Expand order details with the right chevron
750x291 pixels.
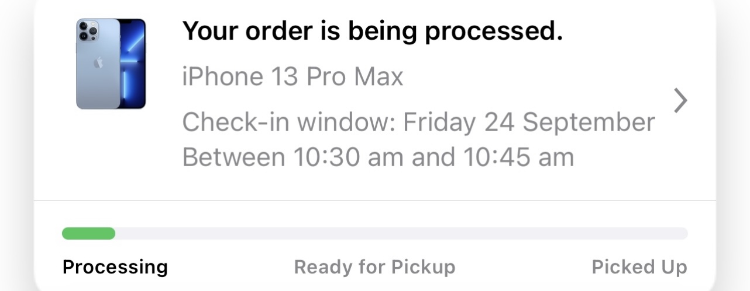(x=680, y=101)
